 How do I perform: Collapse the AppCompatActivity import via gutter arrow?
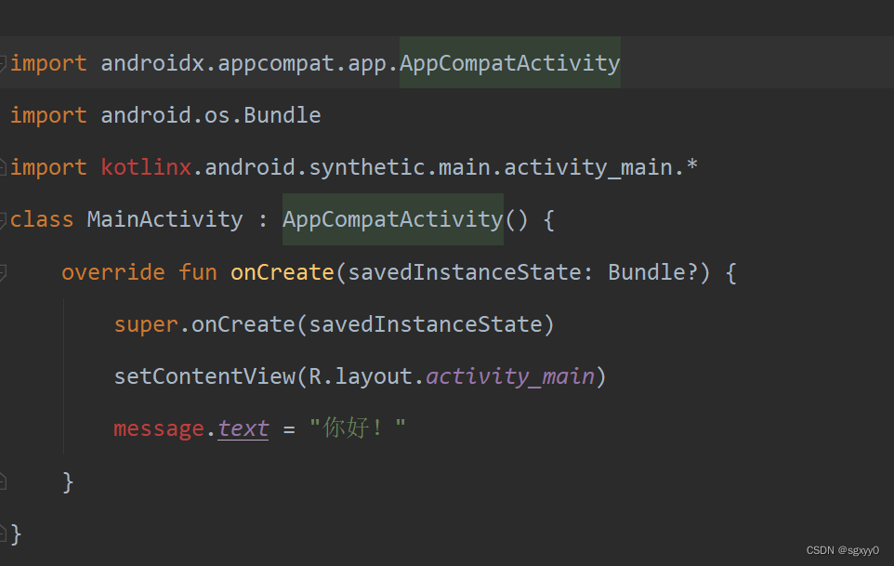click(x=4, y=62)
